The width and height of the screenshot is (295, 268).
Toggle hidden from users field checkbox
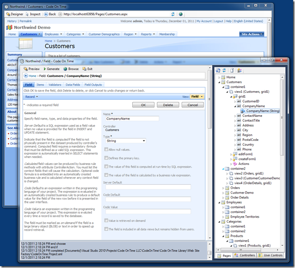[106, 229]
